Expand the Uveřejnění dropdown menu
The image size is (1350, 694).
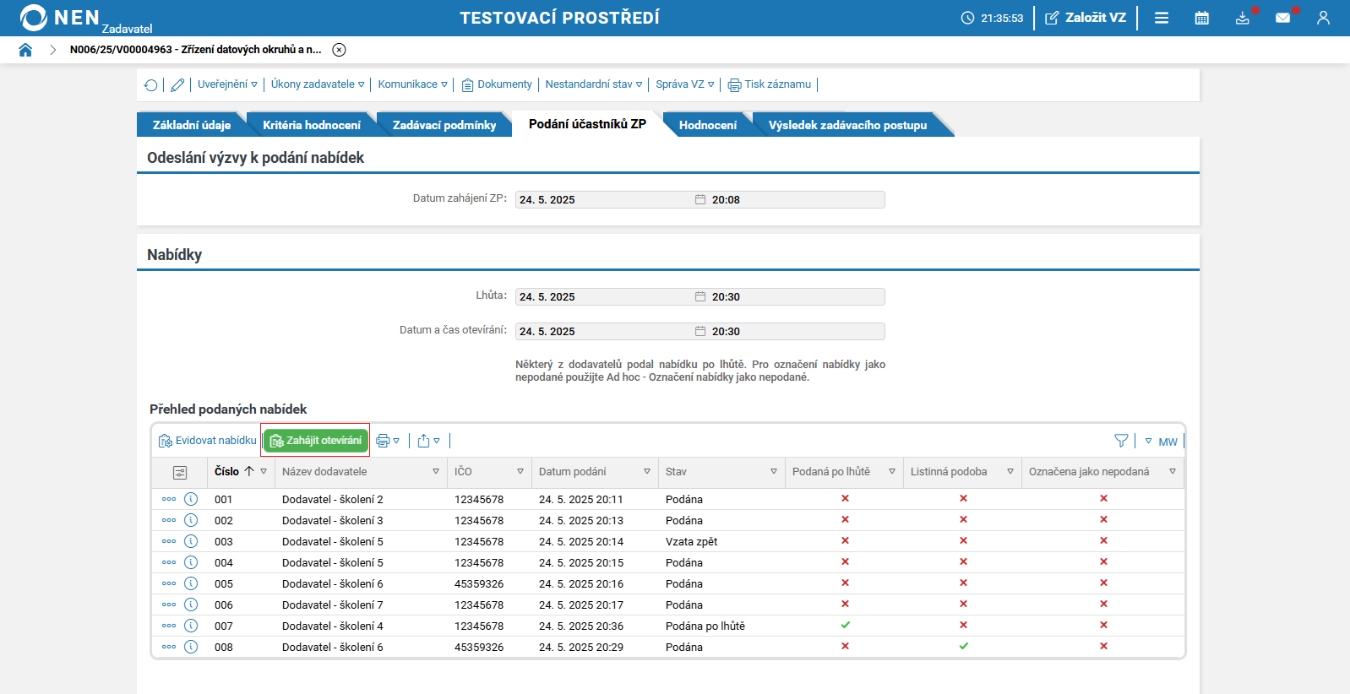pyautogui.click(x=227, y=84)
